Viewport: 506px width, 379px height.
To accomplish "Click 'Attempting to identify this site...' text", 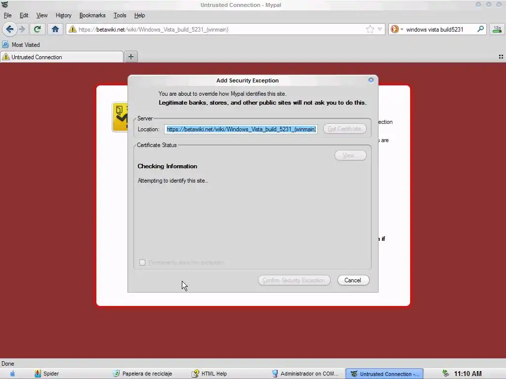I will [172, 181].
